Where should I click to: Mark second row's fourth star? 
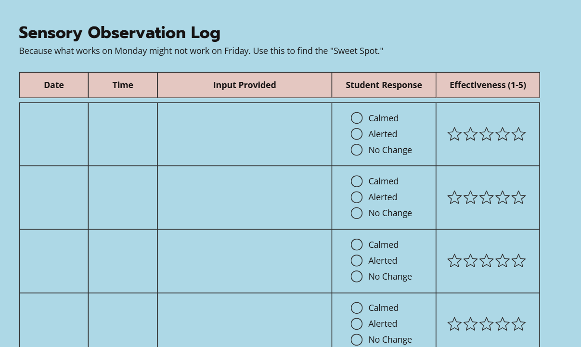(x=503, y=197)
